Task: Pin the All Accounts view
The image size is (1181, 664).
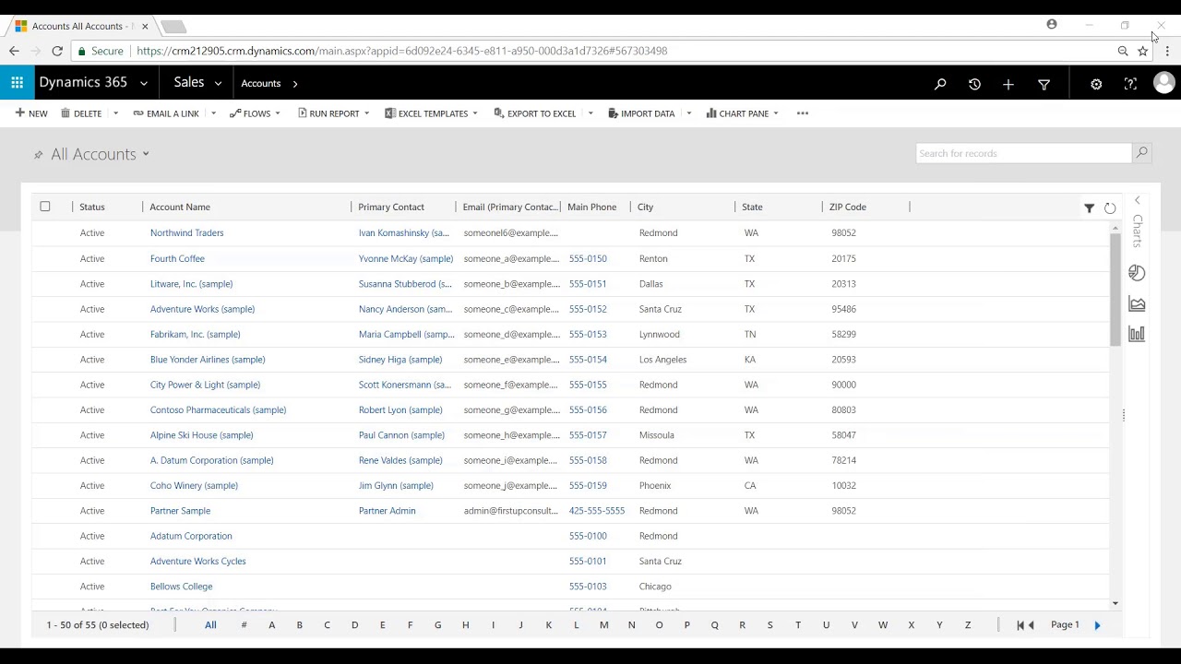Action: (38, 155)
